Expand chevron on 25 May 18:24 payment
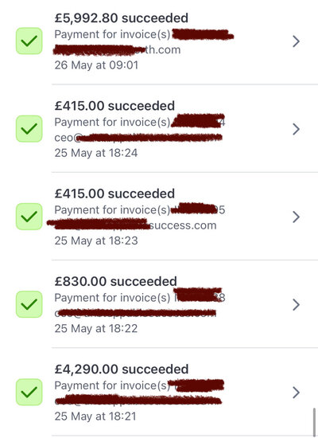Viewport: 318px width, 438px height. [x=296, y=129]
